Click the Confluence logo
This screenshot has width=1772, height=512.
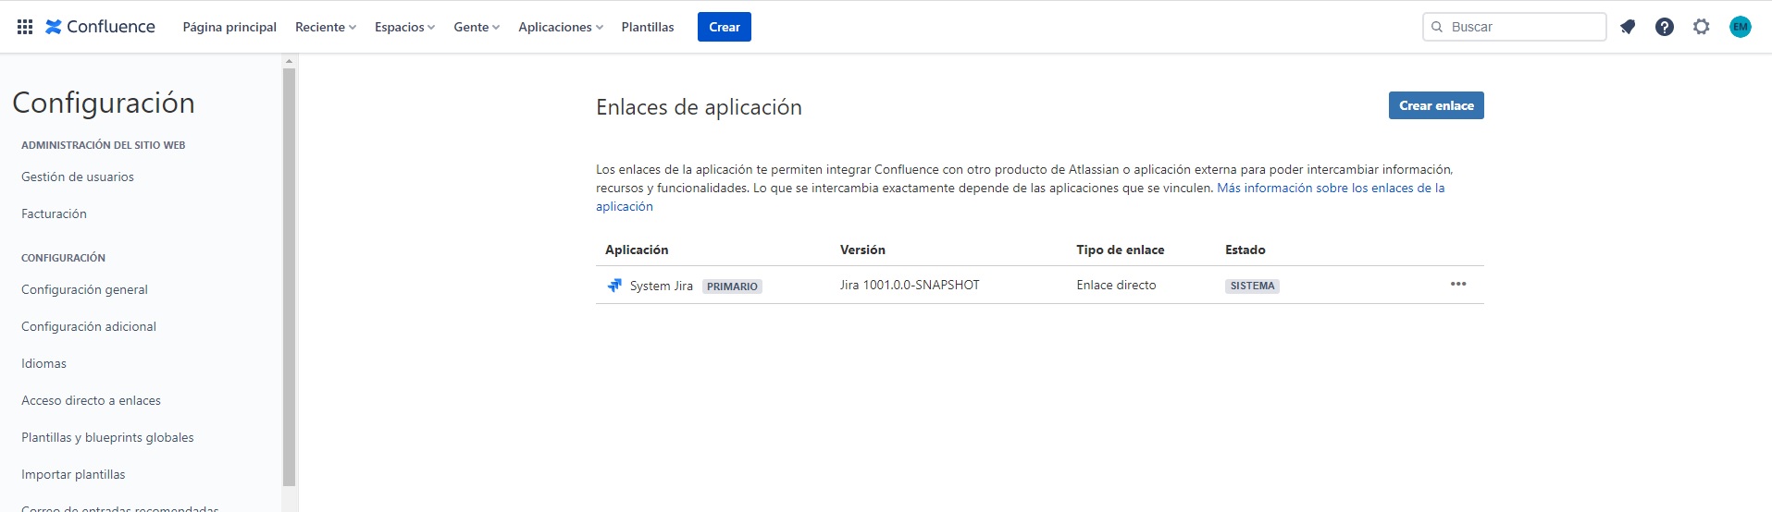(x=100, y=27)
